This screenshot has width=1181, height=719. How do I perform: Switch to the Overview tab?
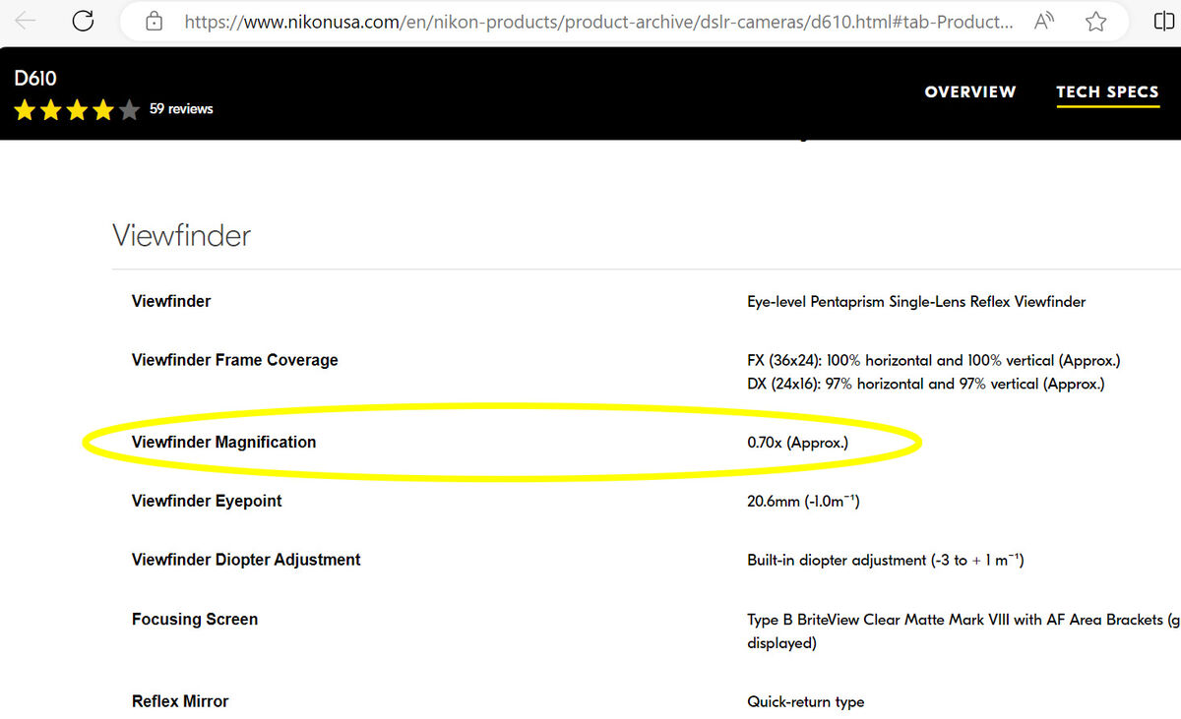(x=970, y=91)
